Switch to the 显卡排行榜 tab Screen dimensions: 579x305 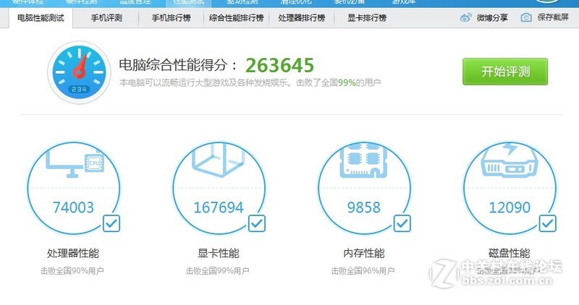(367, 17)
